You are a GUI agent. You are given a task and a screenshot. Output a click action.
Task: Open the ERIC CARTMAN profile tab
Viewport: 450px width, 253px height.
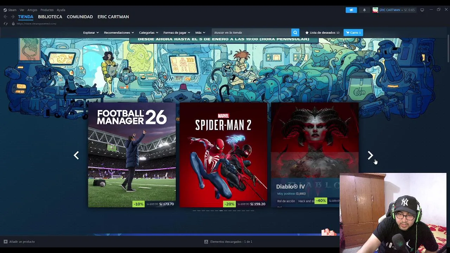click(x=113, y=17)
